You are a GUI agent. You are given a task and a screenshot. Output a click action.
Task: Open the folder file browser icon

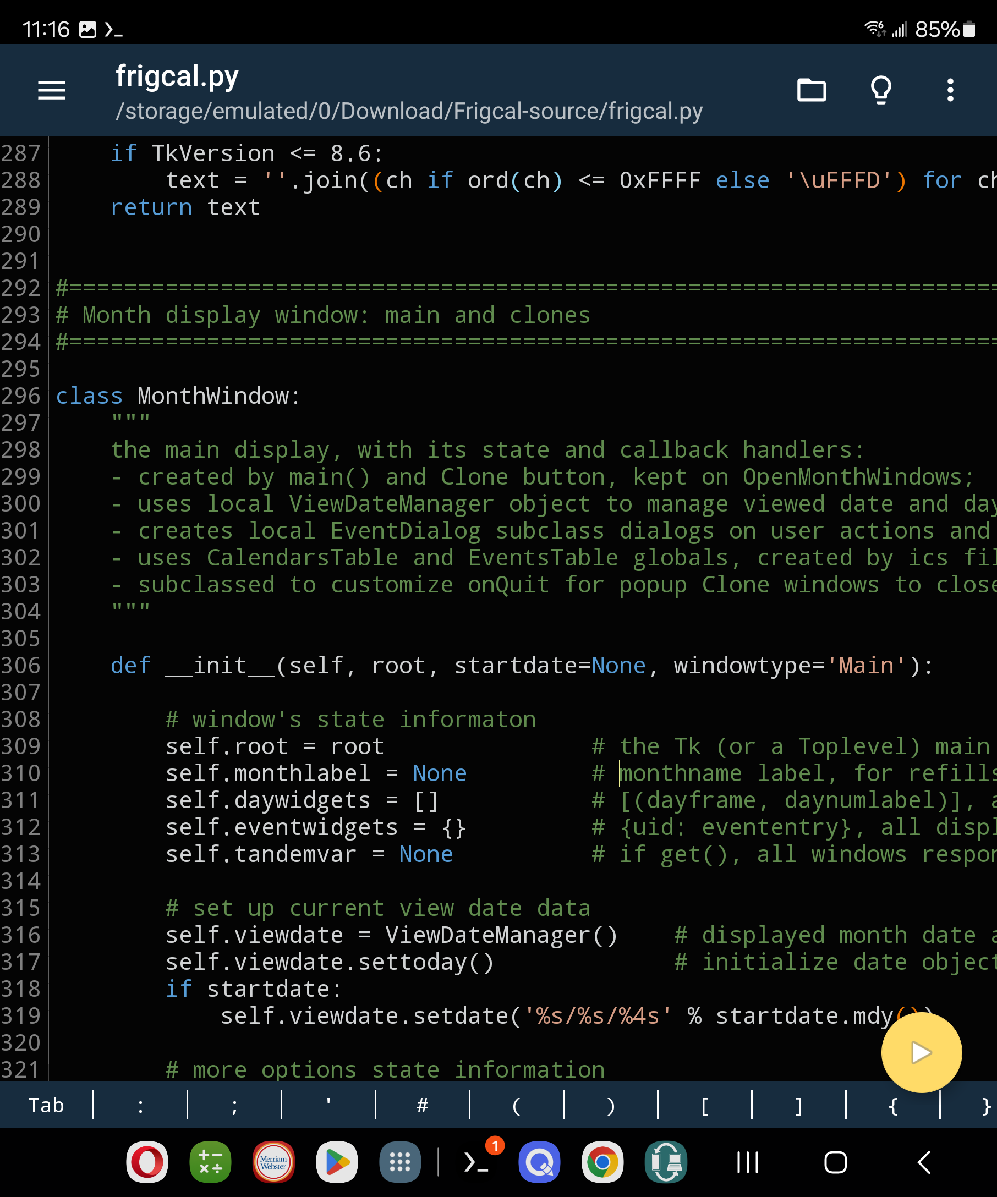[811, 90]
